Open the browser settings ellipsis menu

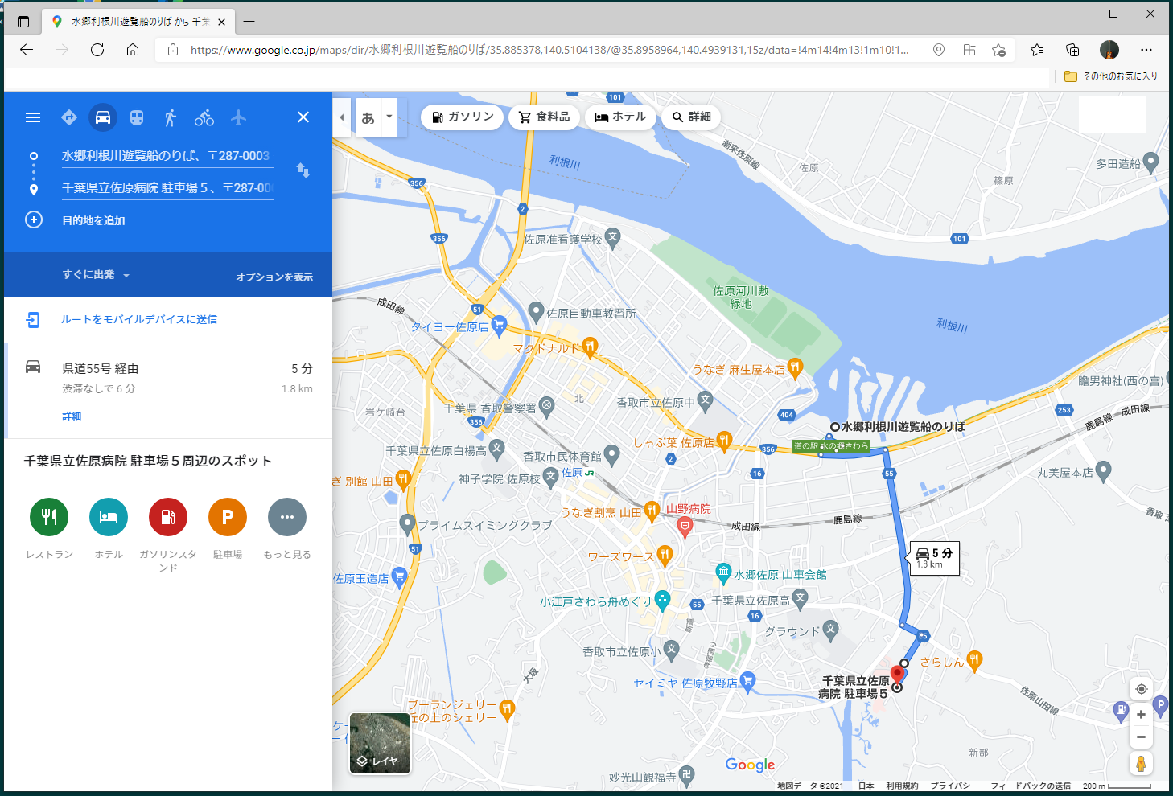tap(1146, 50)
